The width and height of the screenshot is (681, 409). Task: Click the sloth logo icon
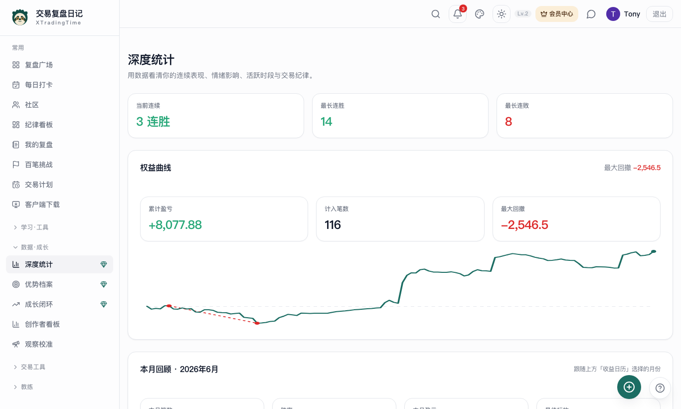tap(20, 17)
